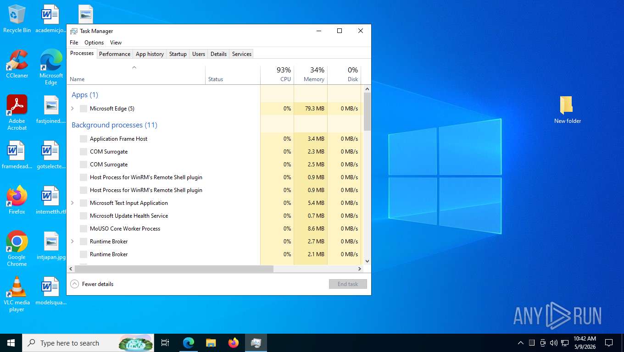Screen dimensions: 624x352
Task: Select the second Runtime Broker 2.1 MB row
Action: click(214, 254)
